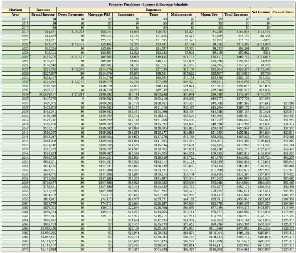This screenshot has width=296, height=253.
Task: Select year cell 2025
Action: (x=16, y=57)
